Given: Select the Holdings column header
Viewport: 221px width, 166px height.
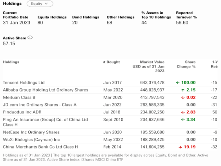Looking at the screenshot, I should click(x=11, y=62).
